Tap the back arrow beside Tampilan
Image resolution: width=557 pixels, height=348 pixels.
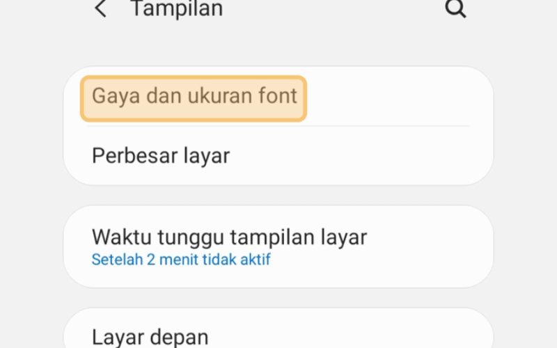(x=100, y=8)
